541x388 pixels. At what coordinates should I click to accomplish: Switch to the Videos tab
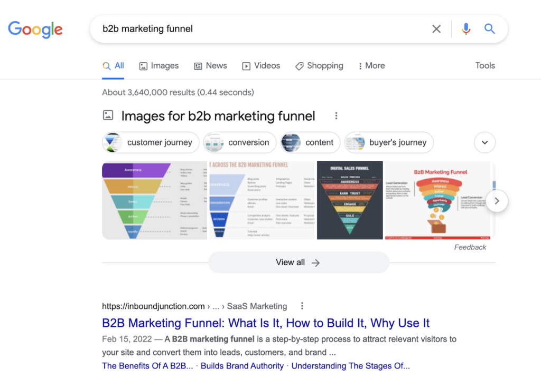[261, 66]
